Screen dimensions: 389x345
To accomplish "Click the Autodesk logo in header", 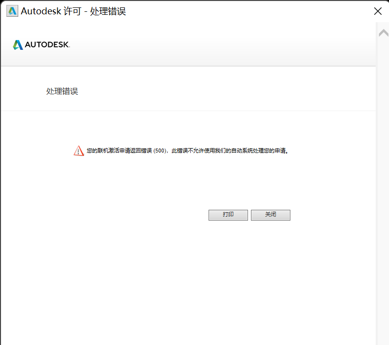I will click(x=41, y=45).
